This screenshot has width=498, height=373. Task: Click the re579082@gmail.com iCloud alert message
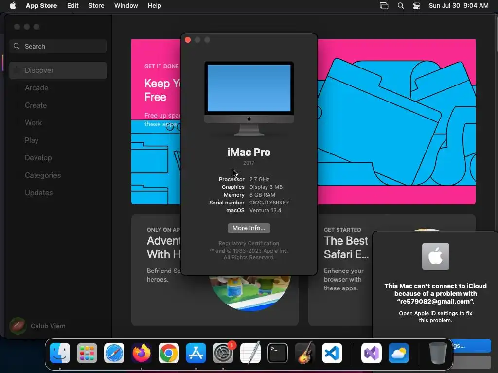pyautogui.click(x=435, y=294)
